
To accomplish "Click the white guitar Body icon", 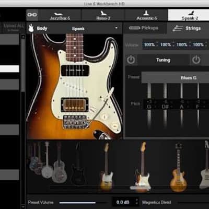I will (31, 28).
